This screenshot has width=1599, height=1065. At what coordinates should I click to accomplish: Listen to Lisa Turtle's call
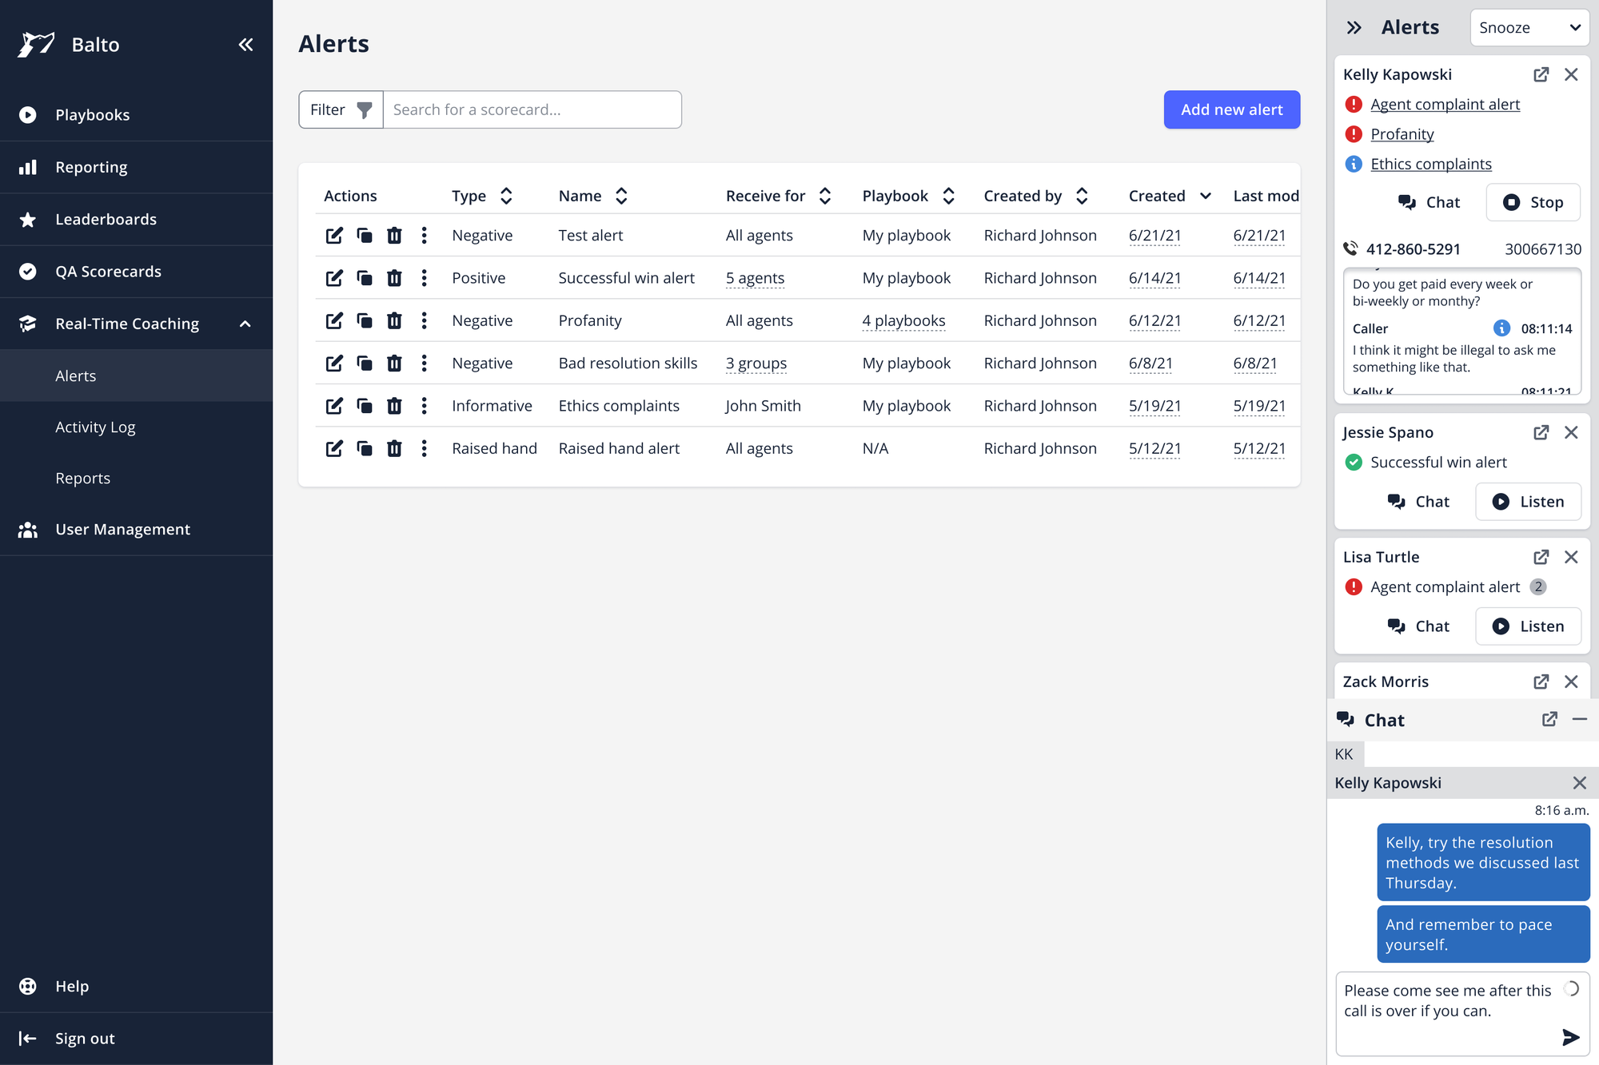[x=1528, y=626]
